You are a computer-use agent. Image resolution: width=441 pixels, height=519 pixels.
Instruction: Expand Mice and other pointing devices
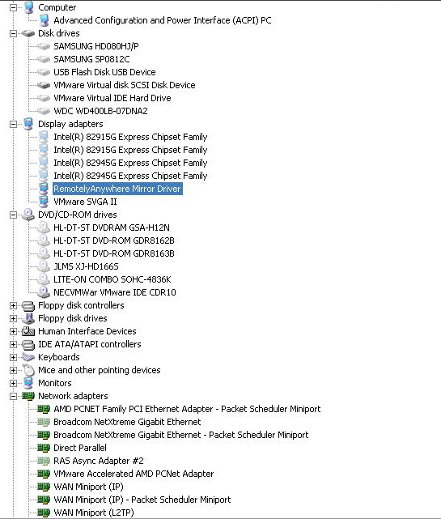(13, 370)
